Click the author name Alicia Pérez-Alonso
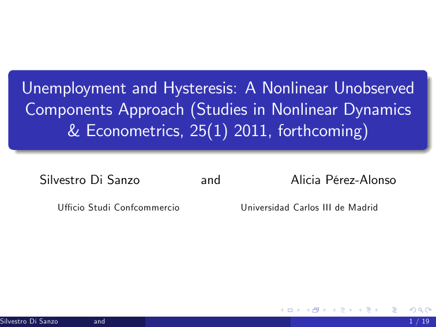 (x=343, y=180)
